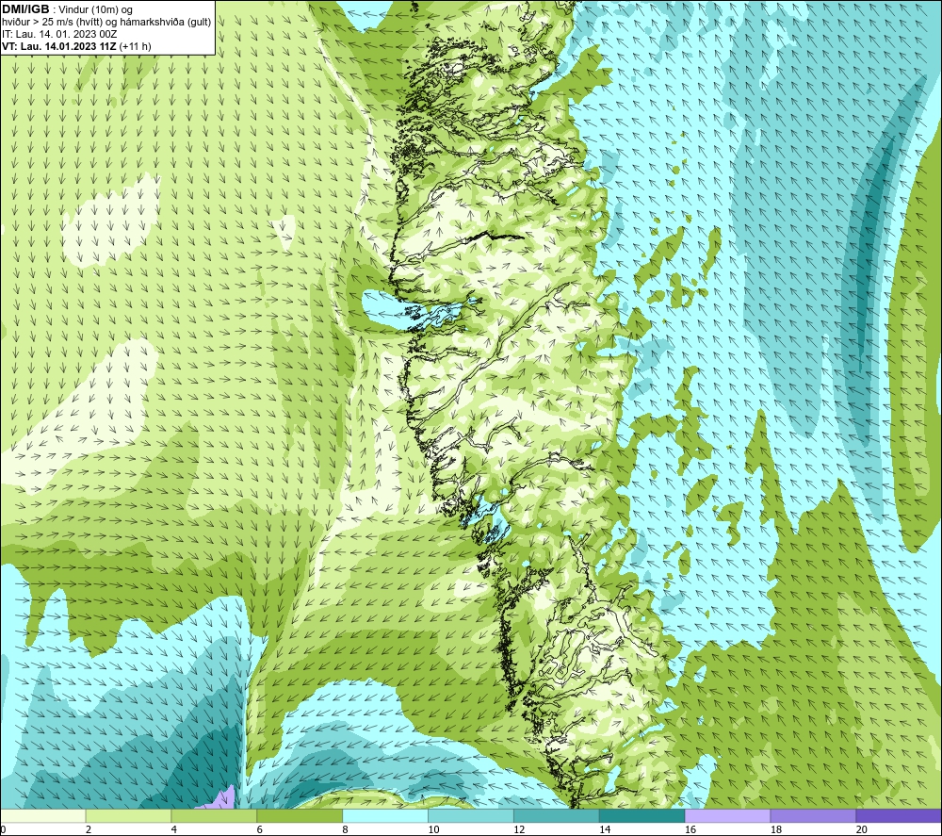Click the 'hviður > 25 m/s (hvítt)' line
Image resolution: width=942 pixels, height=836 pixels.
[52, 22]
